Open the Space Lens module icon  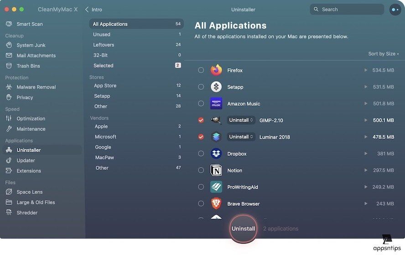[9, 192]
